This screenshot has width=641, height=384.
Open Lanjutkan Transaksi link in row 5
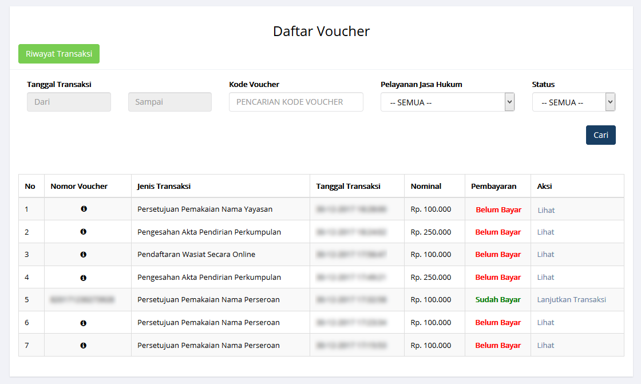[571, 300]
